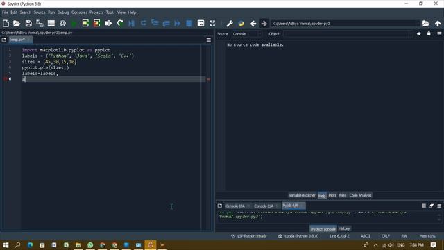Open the Consoles menu
This screenshot has height=250, width=444.
point(79,12)
